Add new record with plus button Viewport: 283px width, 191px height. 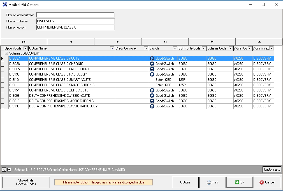click(212, 42)
